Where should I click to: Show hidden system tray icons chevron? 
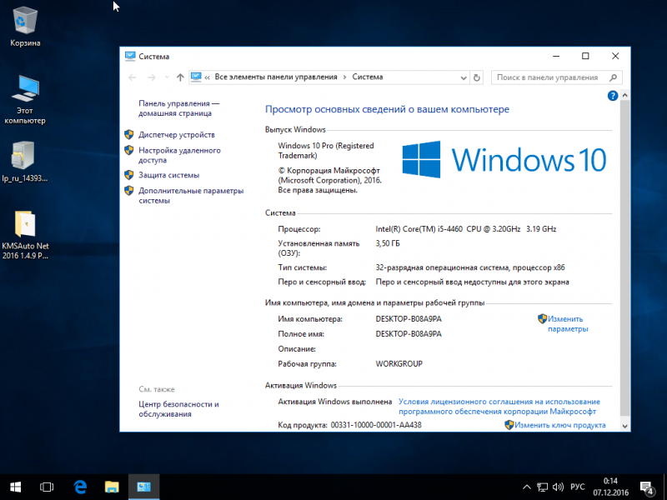click(527, 487)
